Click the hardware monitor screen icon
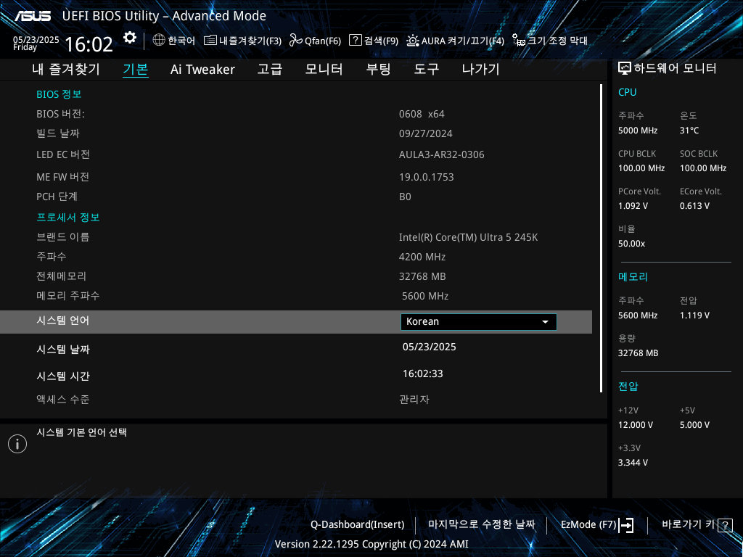This screenshot has height=557, width=743. pyautogui.click(x=625, y=69)
